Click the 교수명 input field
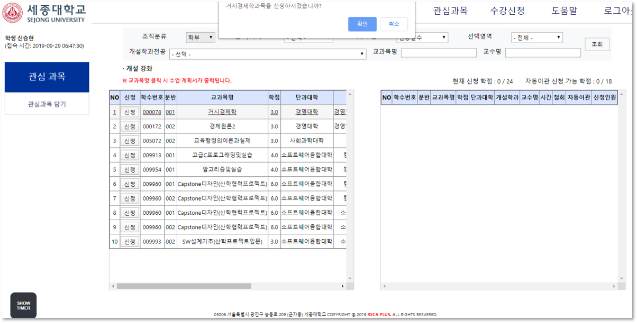This screenshot has height=323, width=637. tap(543, 53)
